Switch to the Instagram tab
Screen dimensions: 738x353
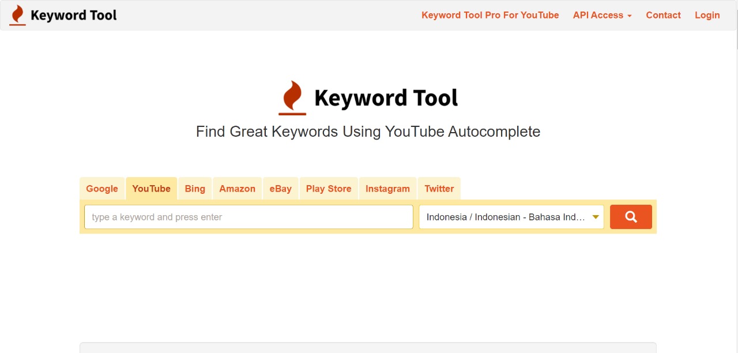387,189
